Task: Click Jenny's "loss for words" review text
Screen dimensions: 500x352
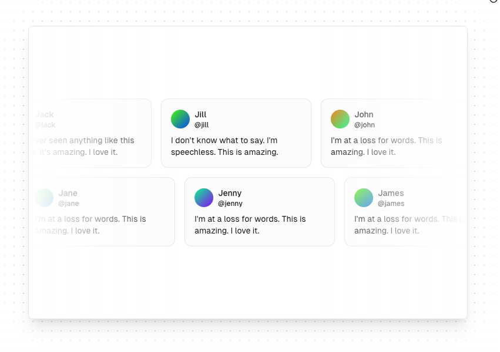Action: point(250,225)
